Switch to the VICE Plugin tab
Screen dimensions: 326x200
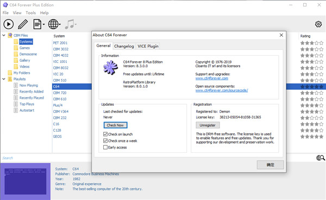pyautogui.click(x=148, y=46)
